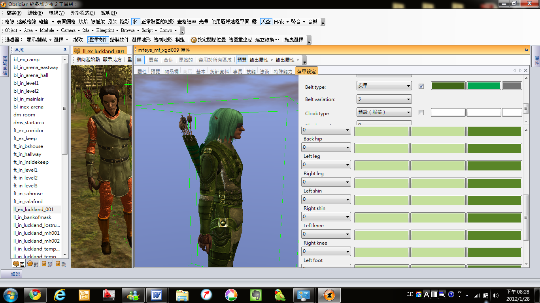Switch to Microsoft Word in the taskbar
The width and height of the screenshot is (540, 303).
coord(157,295)
